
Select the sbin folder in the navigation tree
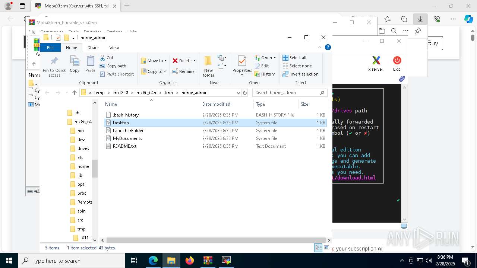[x=78, y=211]
